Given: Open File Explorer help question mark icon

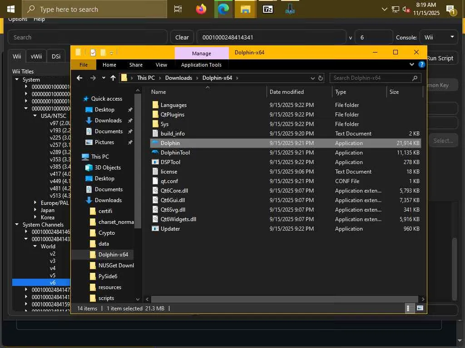Looking at the screenshot, I should click(x=422, y=65).
